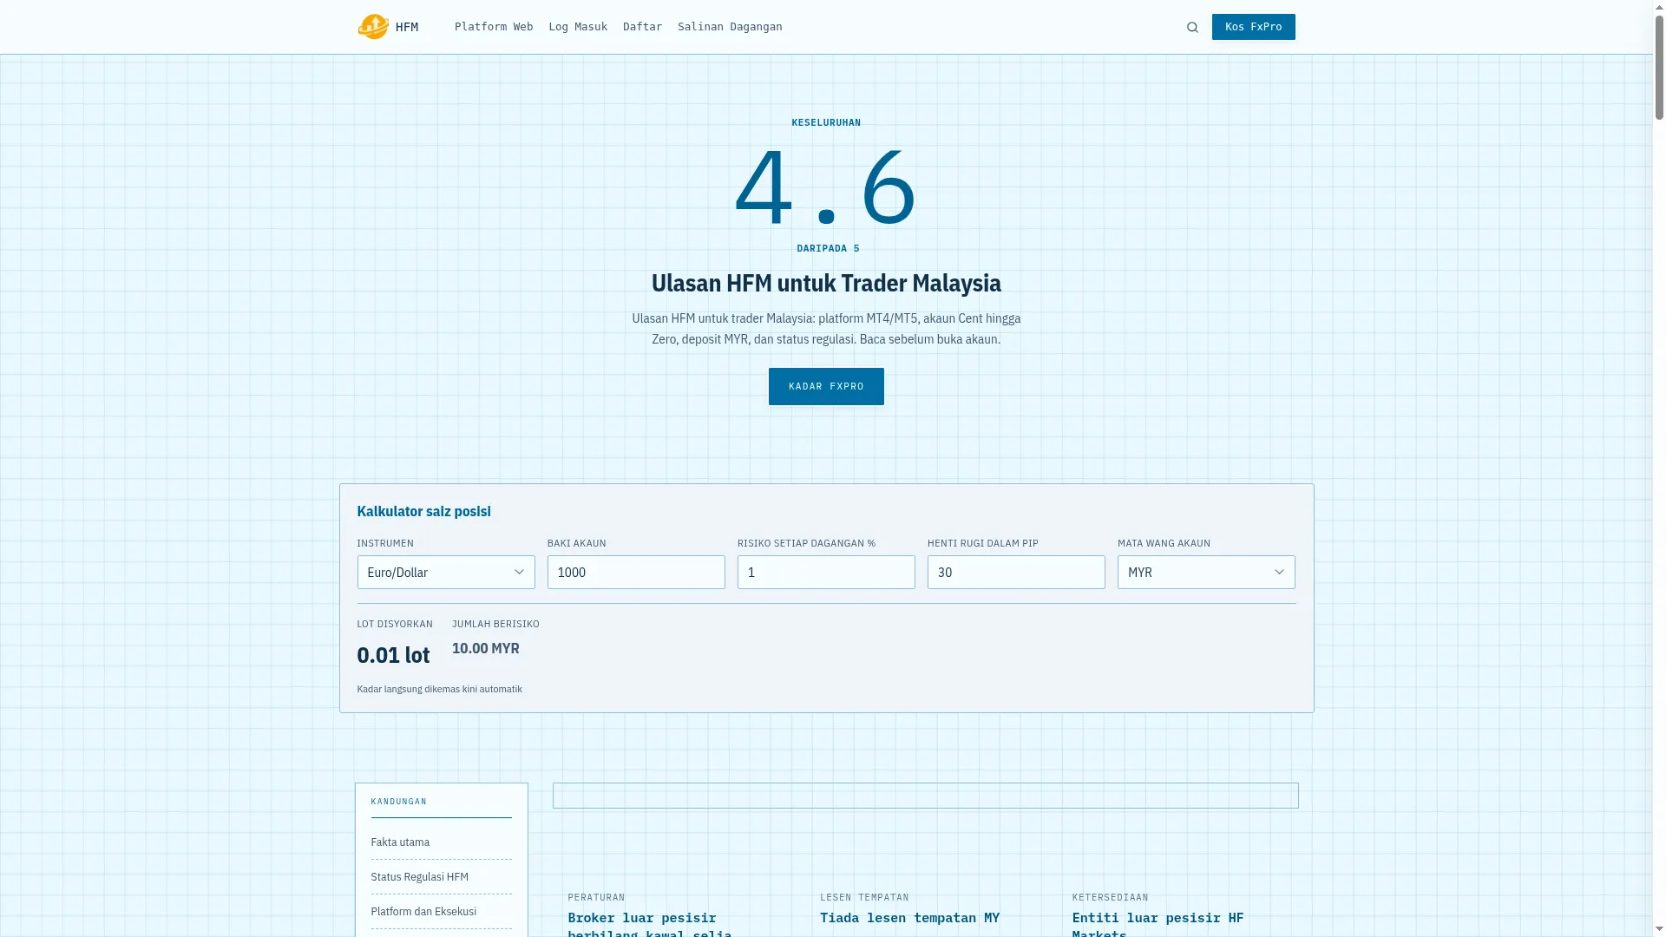This screenshot has height=937, width=1666.
Task: Jump to Platform dan Eksekusi section
Action: 423,912
